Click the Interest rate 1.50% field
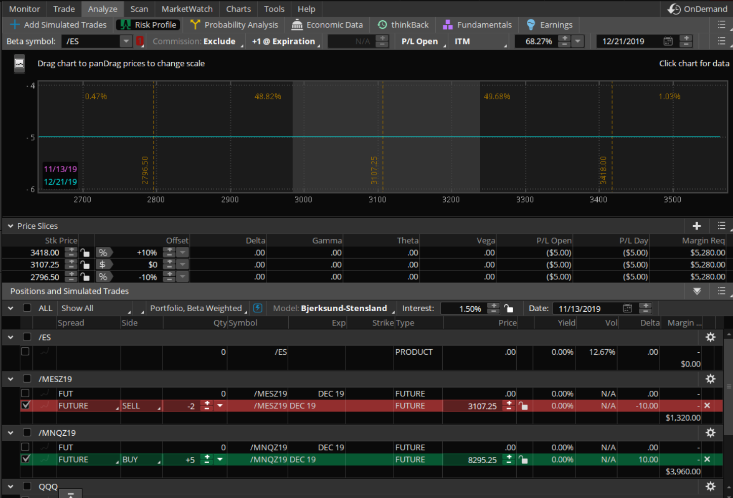 pos(464,308)
